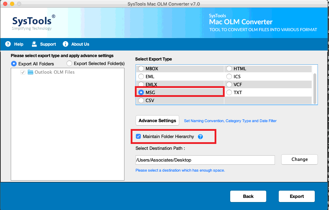Click the Outlook OLM Files folder icon
The width and height of the screenshot is (329, 210).
(x=31, y=72)
